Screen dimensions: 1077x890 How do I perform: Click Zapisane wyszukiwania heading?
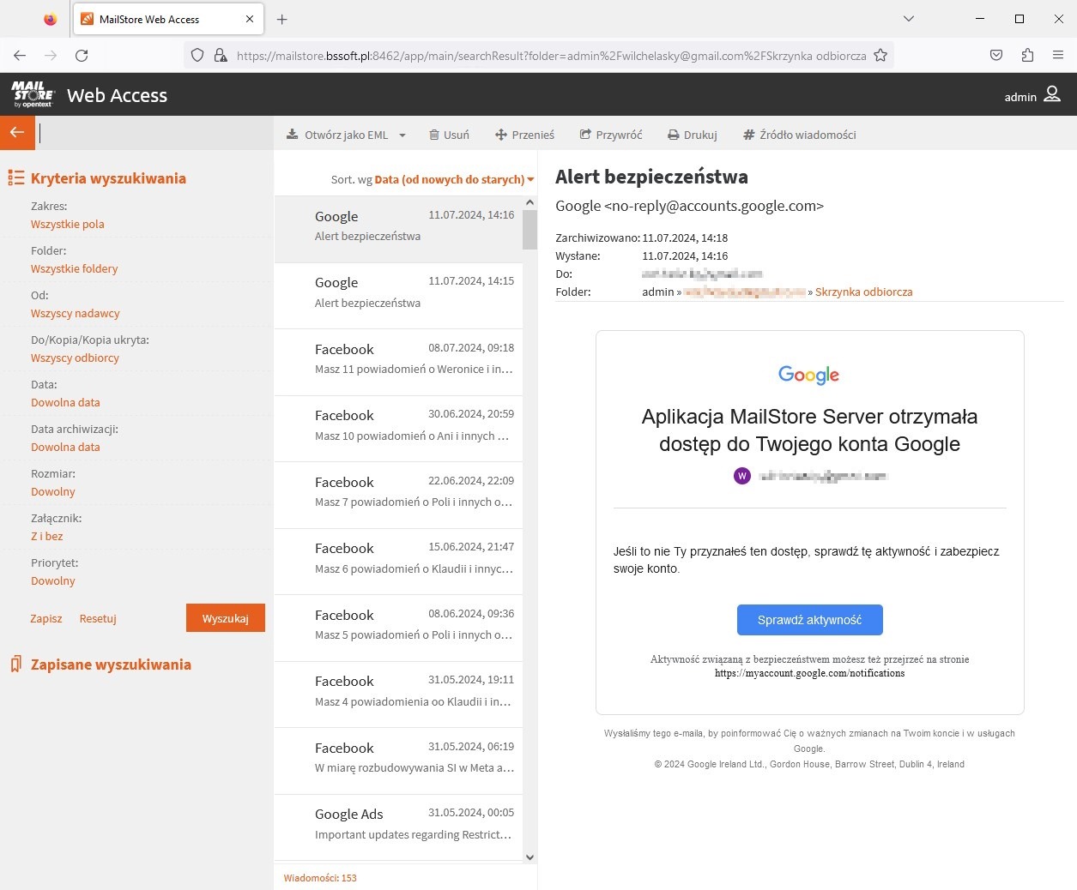pos(111,664)
